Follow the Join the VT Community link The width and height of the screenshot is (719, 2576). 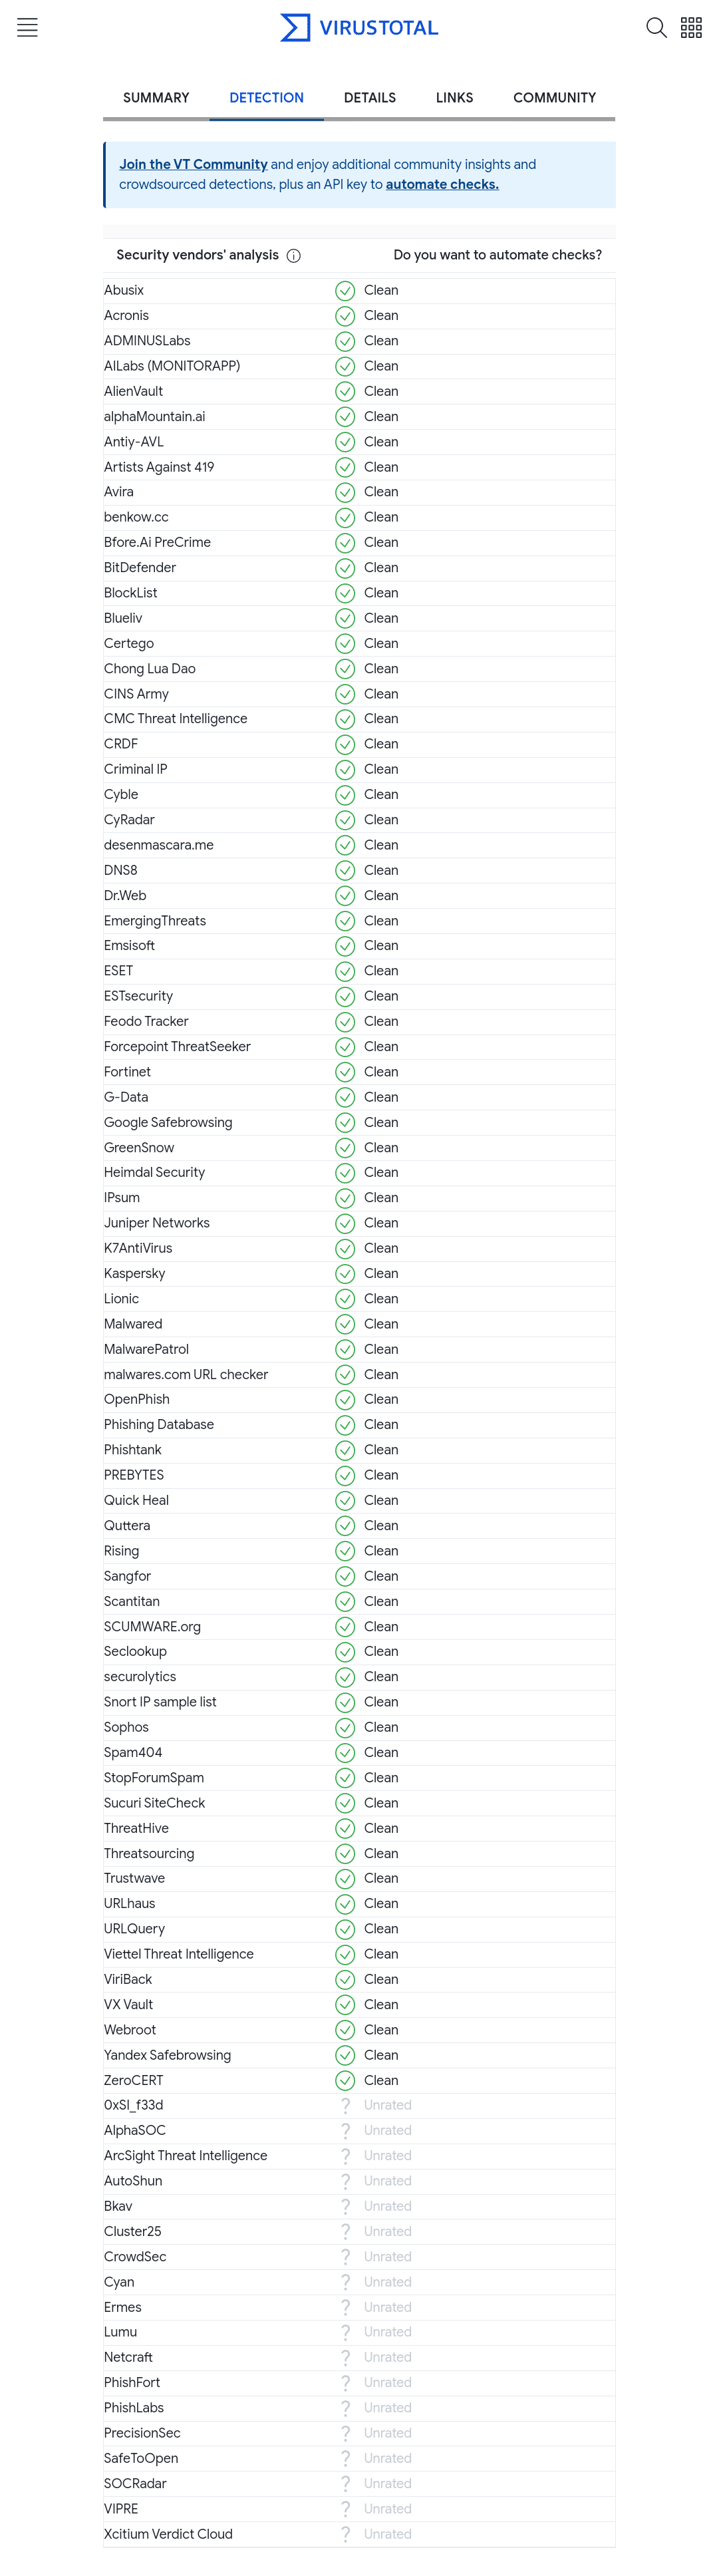tap(193, 165)
